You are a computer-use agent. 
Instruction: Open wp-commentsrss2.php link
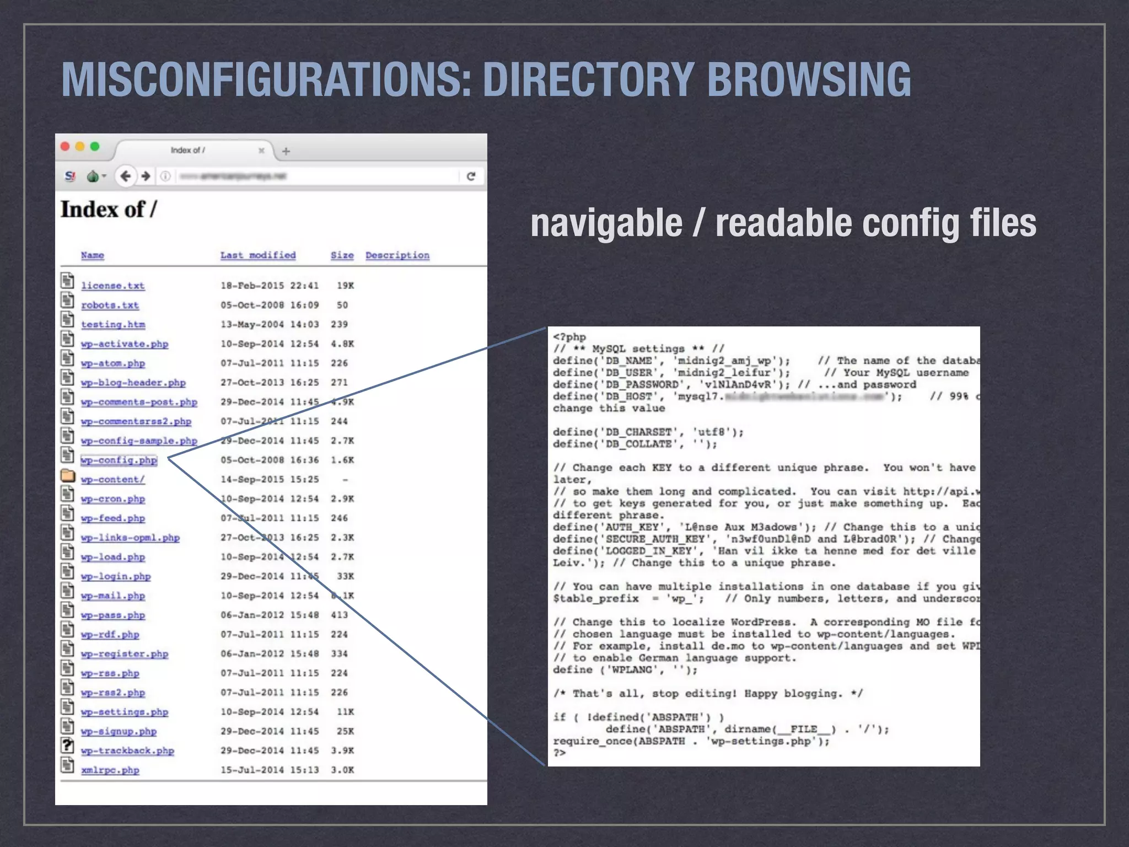(136, 421)
